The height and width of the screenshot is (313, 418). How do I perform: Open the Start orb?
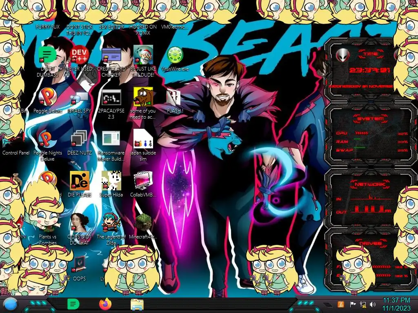11,304
